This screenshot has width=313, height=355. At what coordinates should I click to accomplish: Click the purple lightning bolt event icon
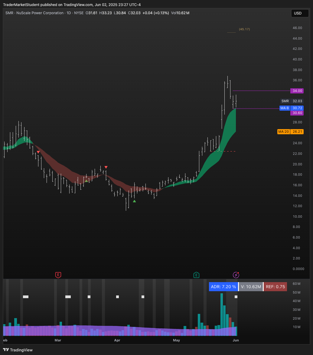click(236, 275)
